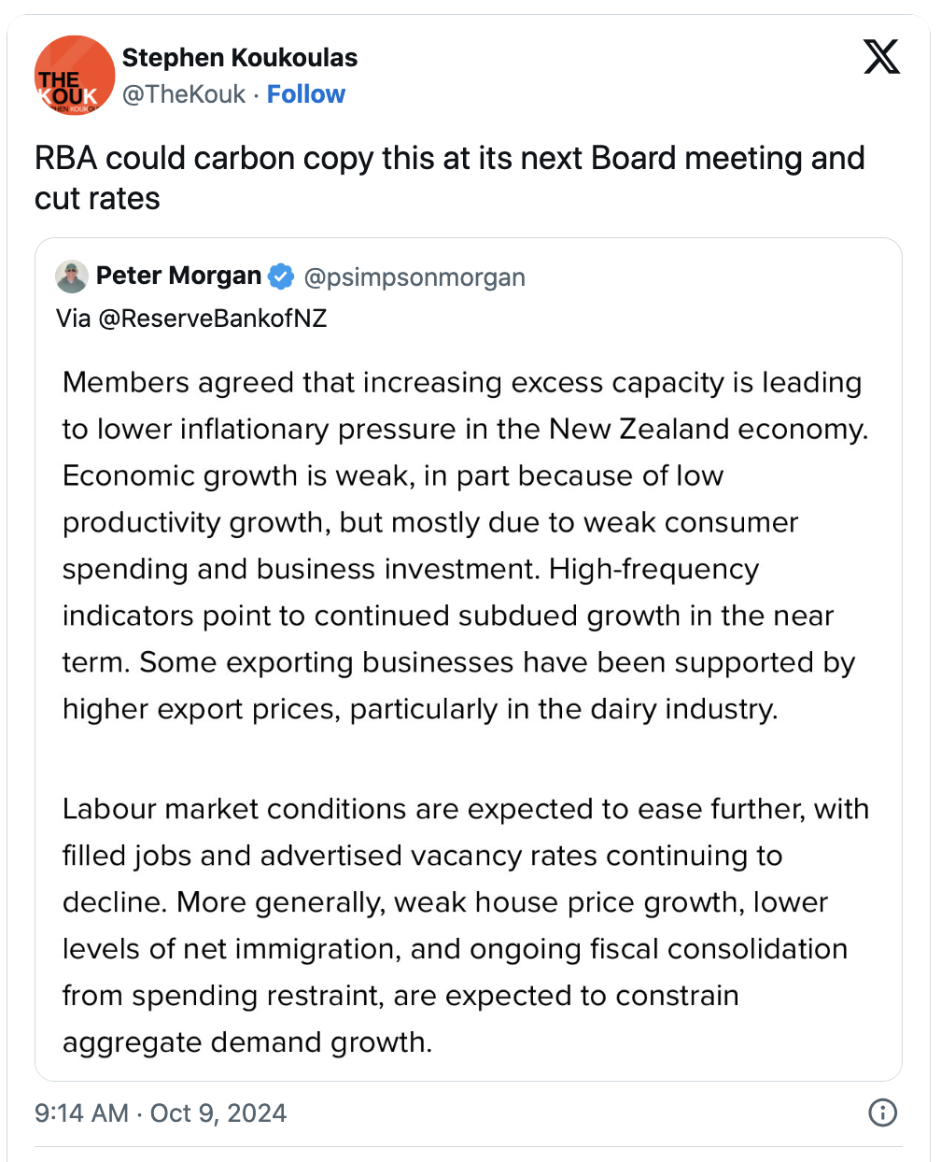Viewport: 941px width, 1162px height.
Task: Click the cut rates text line
Action: click(97, 199)
